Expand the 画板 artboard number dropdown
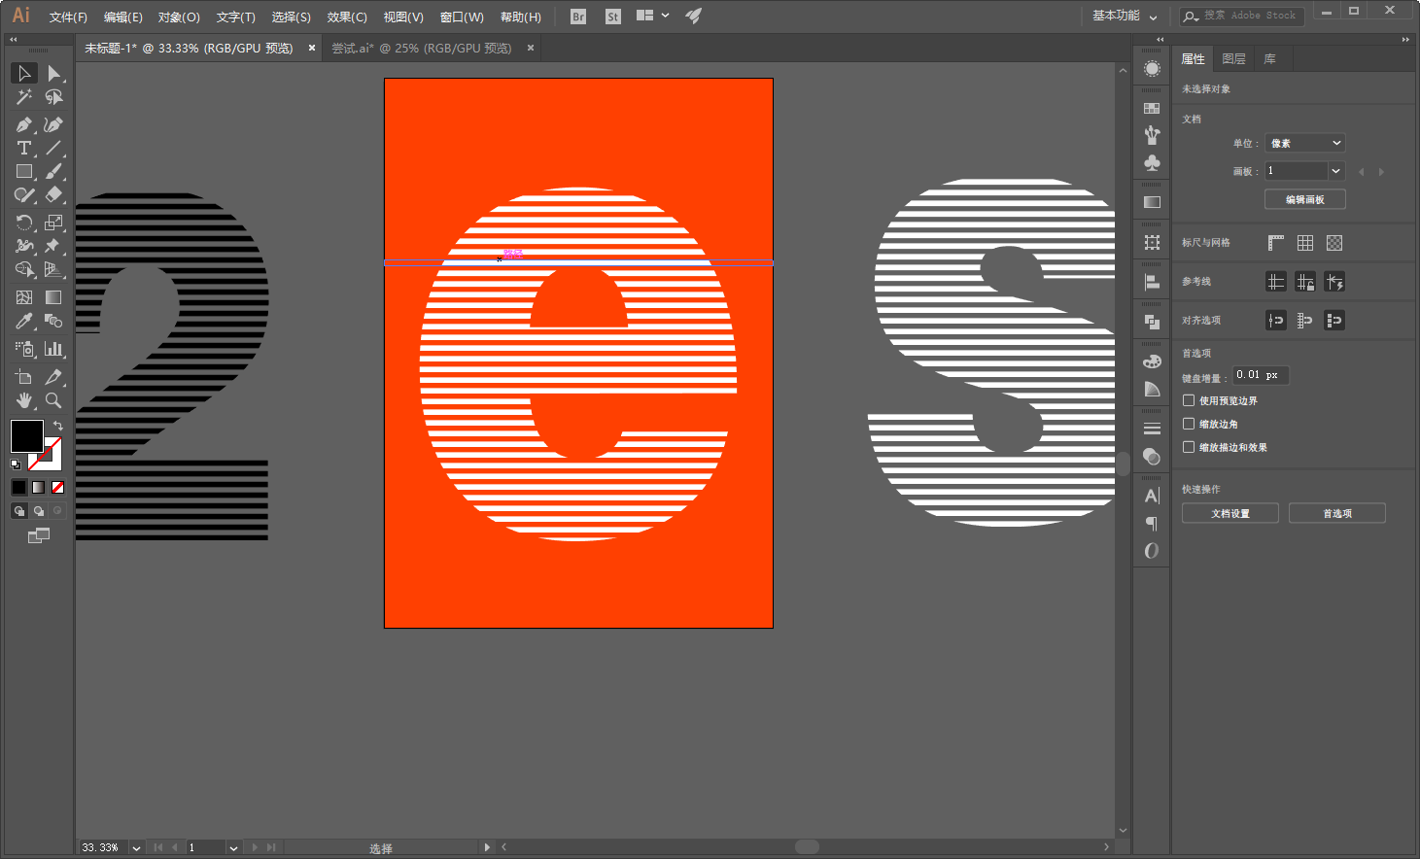The image size is (1420, 859). point(1336,171)
